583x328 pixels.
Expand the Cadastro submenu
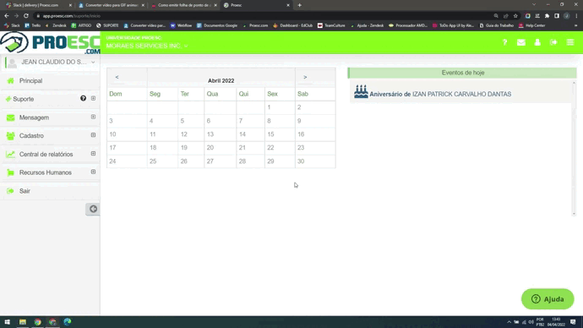click(93, 135)
